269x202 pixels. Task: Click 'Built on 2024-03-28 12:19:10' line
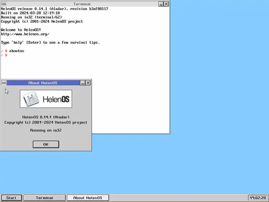[x=30, y=13]
